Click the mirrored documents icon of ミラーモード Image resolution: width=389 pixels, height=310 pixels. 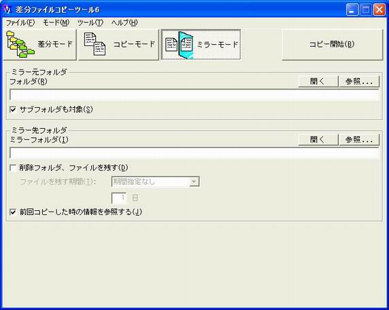pyautogui.click(x=179, y=45)
